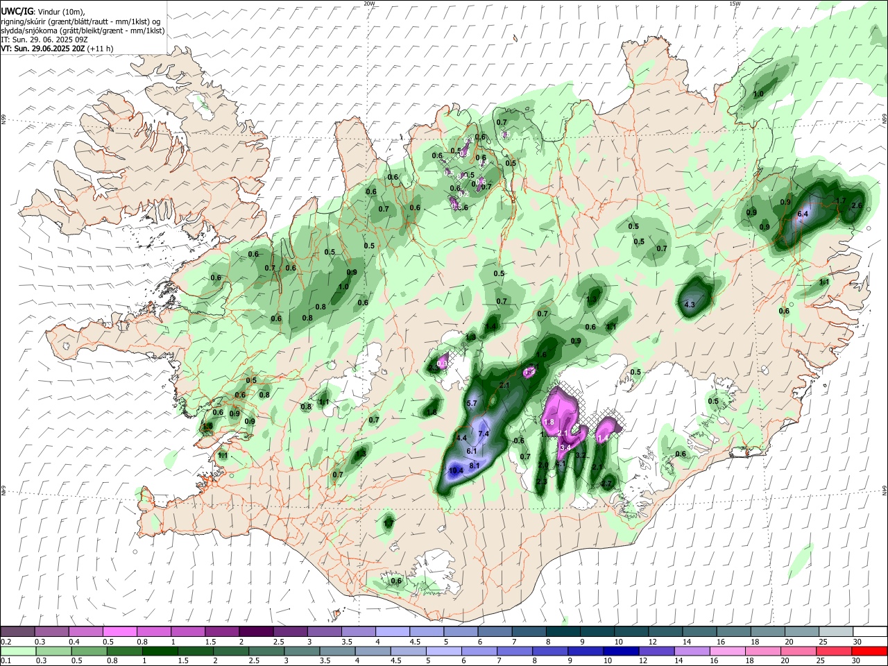Viewport: 888px width, 666px height.
Task: Select the 6.1 precipitation value
Action: coord(472,451)
